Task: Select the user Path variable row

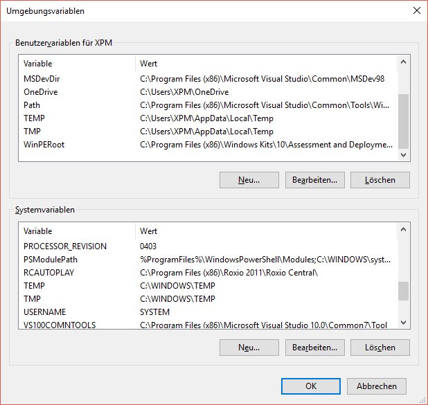Action: (208, 105)
